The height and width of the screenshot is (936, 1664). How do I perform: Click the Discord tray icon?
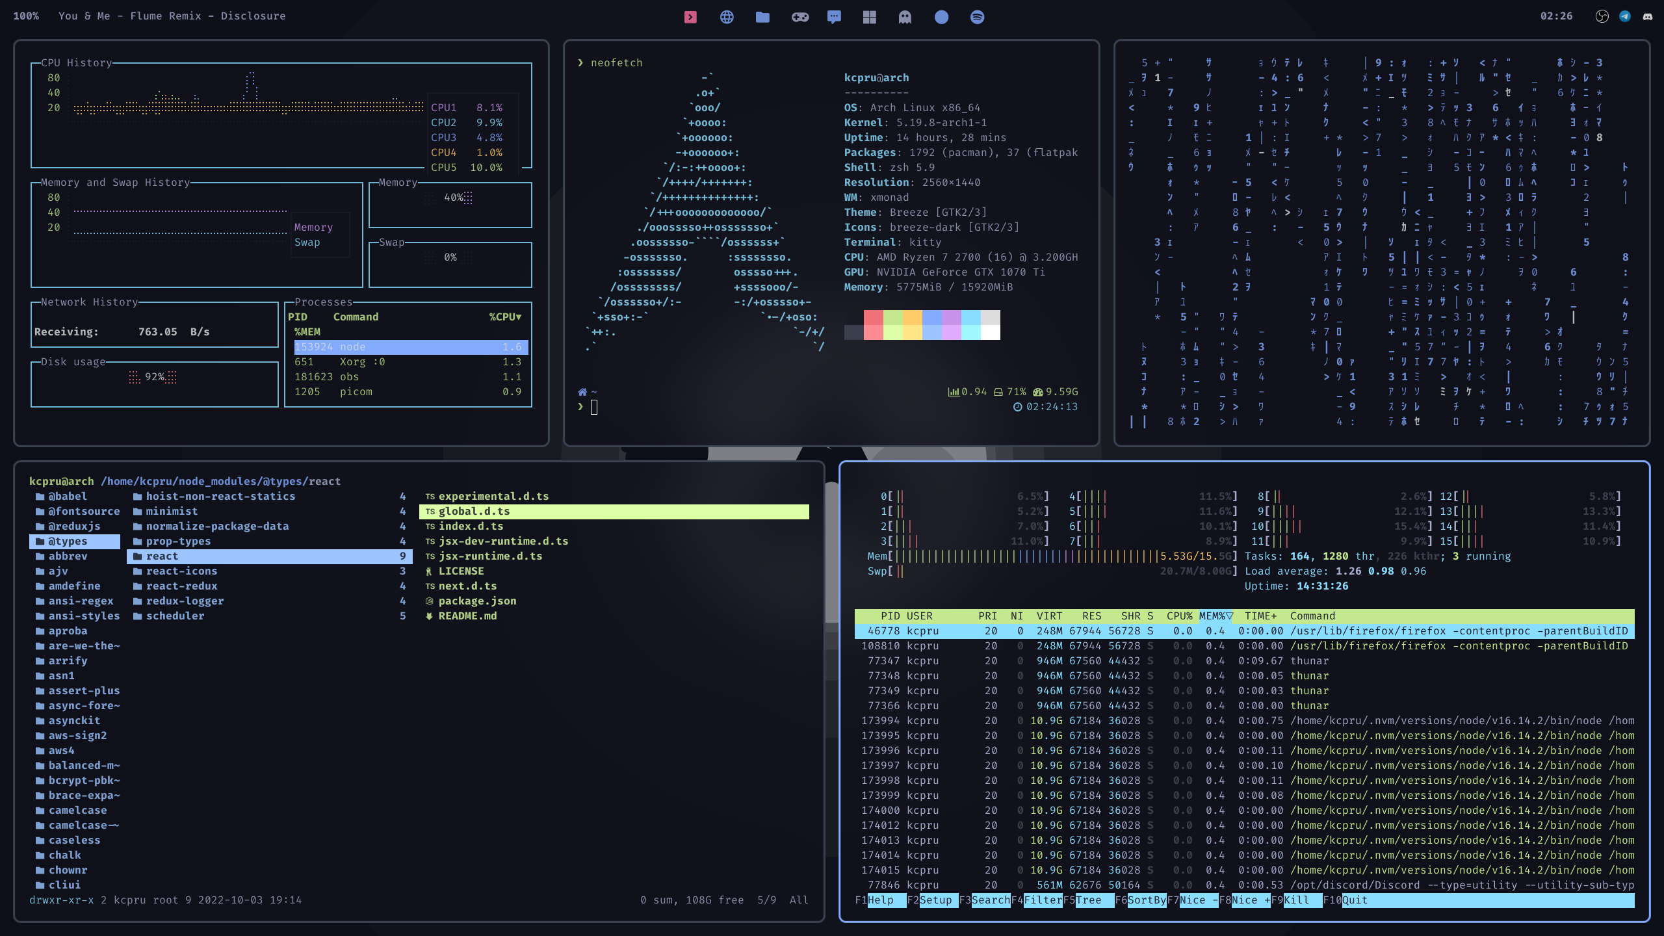(x=1647, y=16)
